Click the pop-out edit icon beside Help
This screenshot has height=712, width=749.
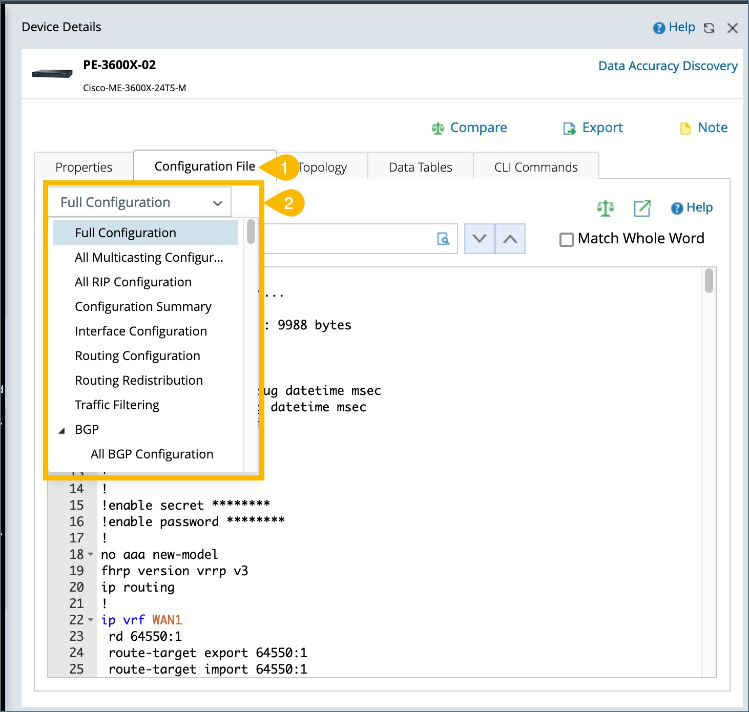(642, 208)
